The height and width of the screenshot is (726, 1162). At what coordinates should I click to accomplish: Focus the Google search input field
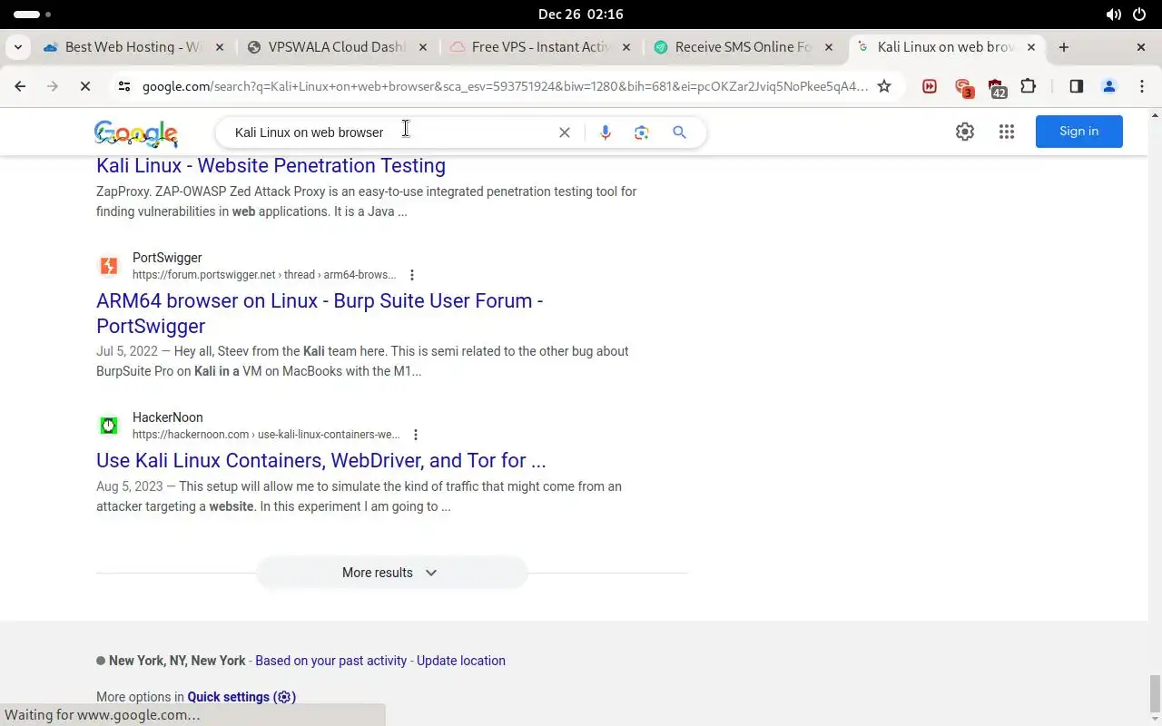coord(390,132)
